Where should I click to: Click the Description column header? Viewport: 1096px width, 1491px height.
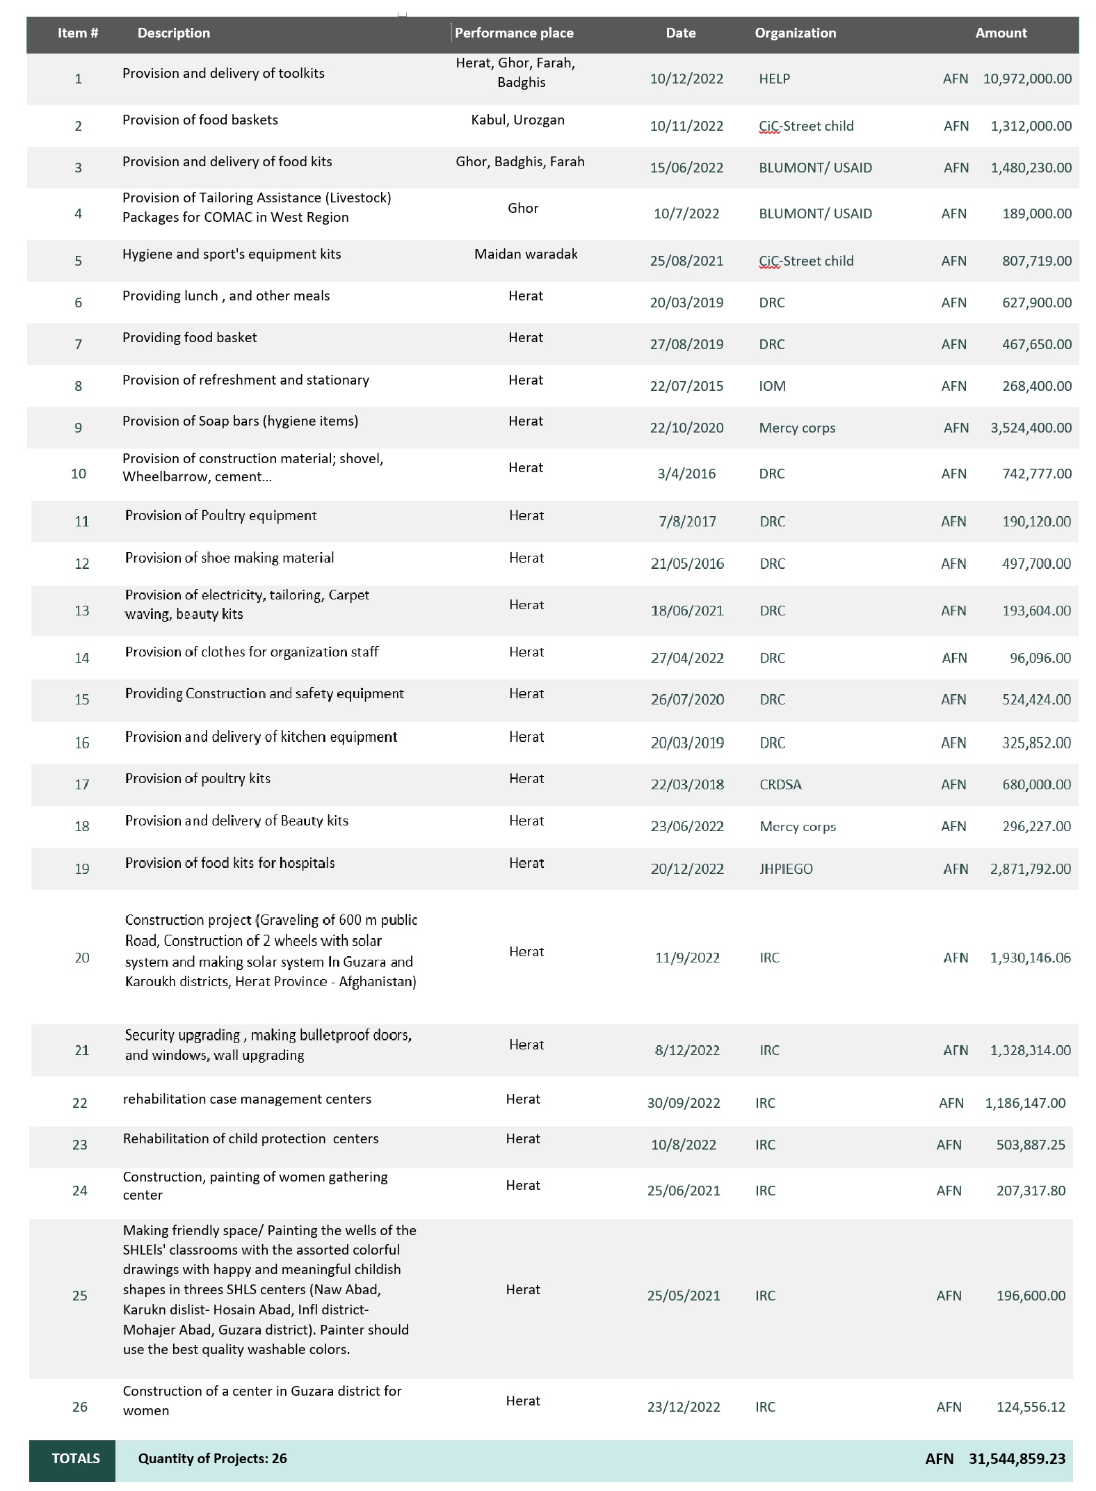[173, 33]
